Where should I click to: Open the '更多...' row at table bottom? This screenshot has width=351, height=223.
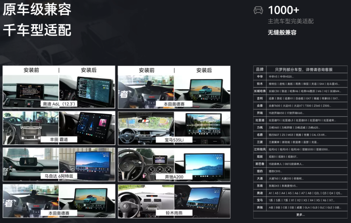pyautogui.click(x=300, y=215)
